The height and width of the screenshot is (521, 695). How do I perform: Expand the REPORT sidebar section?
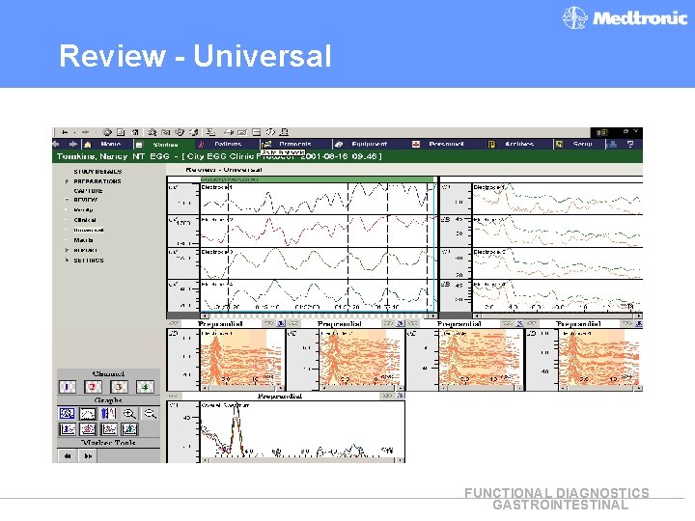[x=67, y=250]
